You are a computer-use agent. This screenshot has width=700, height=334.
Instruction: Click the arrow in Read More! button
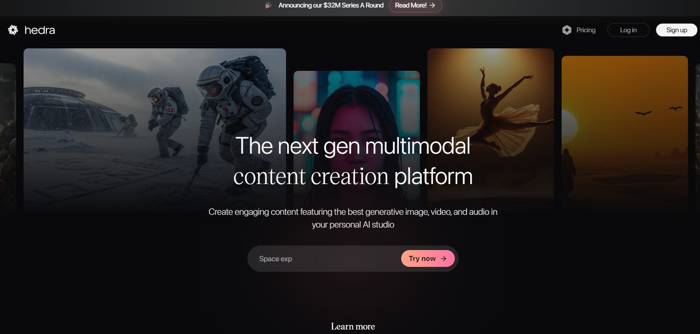[x=432, y=5]
